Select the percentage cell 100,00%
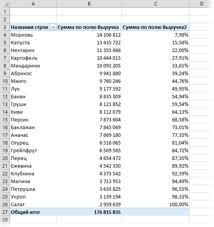 (x=156, y=204)
